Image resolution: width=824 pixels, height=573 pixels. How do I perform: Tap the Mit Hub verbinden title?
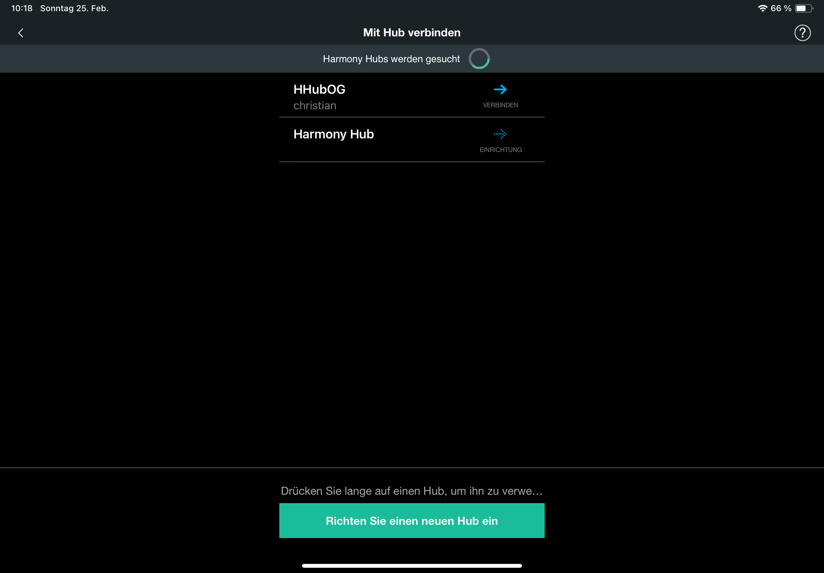tap(412, 33)
